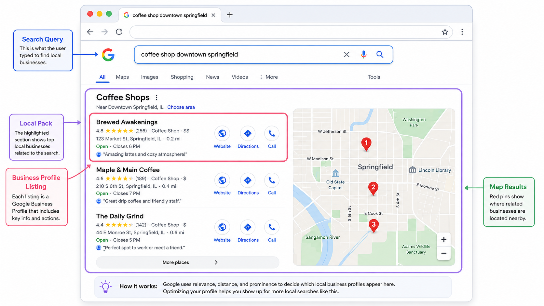
Task: Click the Brewed Awakenings star rating
Action: pos(119,131)
